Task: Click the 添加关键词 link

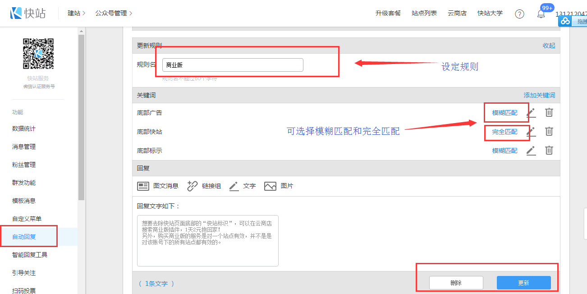Action: (x=539, y=95)
